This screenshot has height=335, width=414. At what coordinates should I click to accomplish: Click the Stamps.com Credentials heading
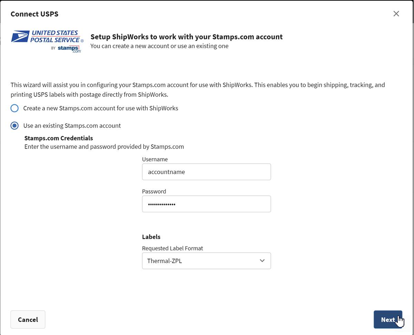59,138
